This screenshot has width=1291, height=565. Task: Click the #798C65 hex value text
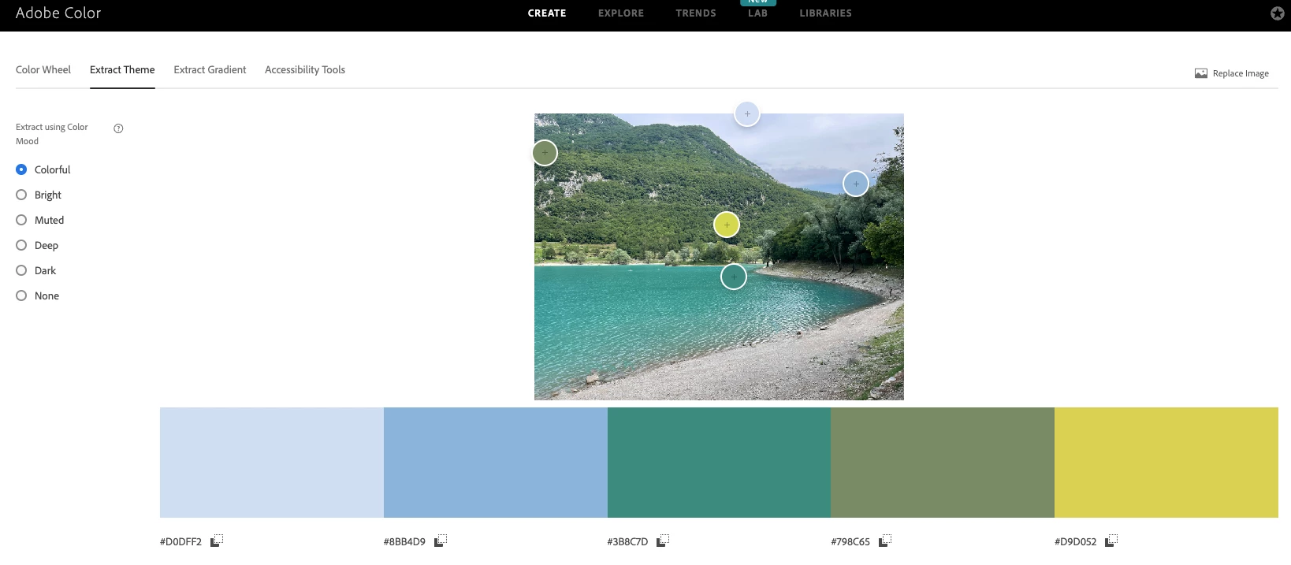(850, 541)
